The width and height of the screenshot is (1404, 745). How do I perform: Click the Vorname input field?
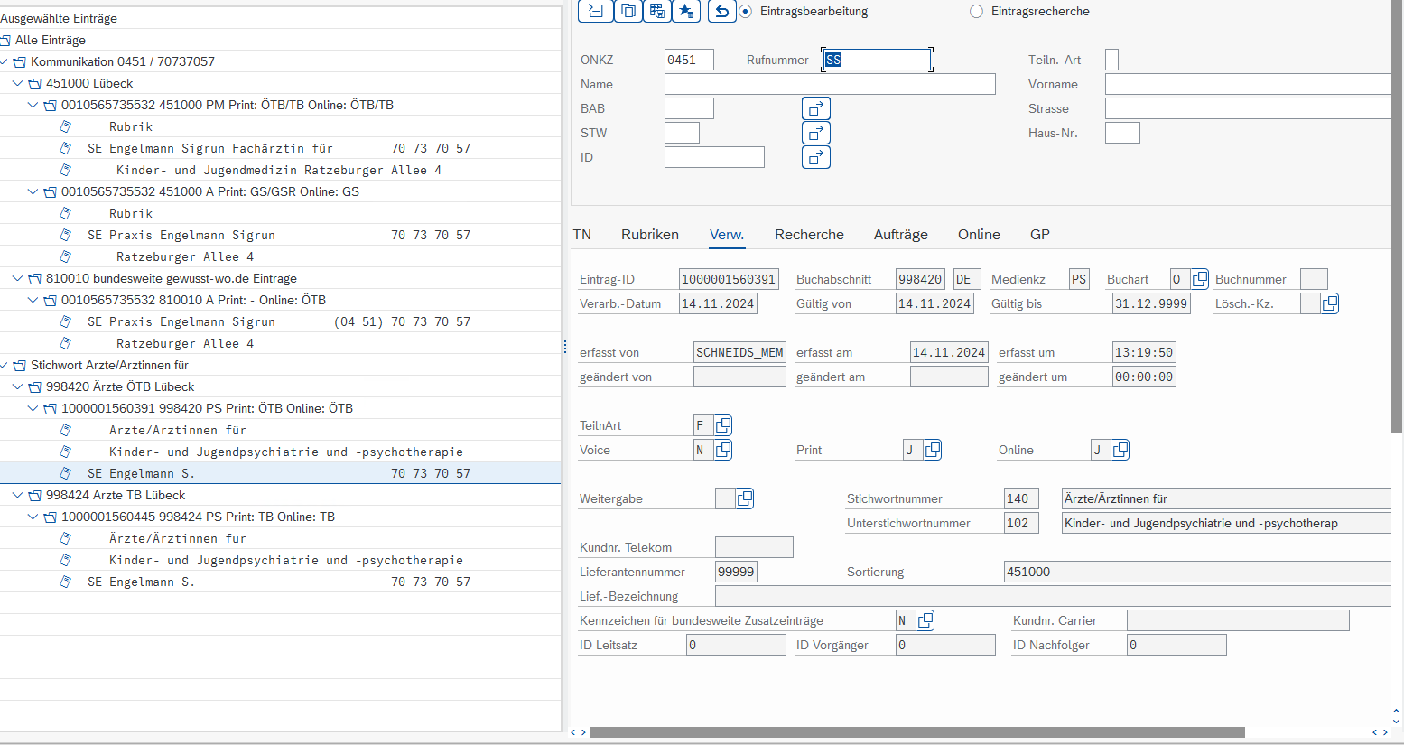[x=1249, y=84]
